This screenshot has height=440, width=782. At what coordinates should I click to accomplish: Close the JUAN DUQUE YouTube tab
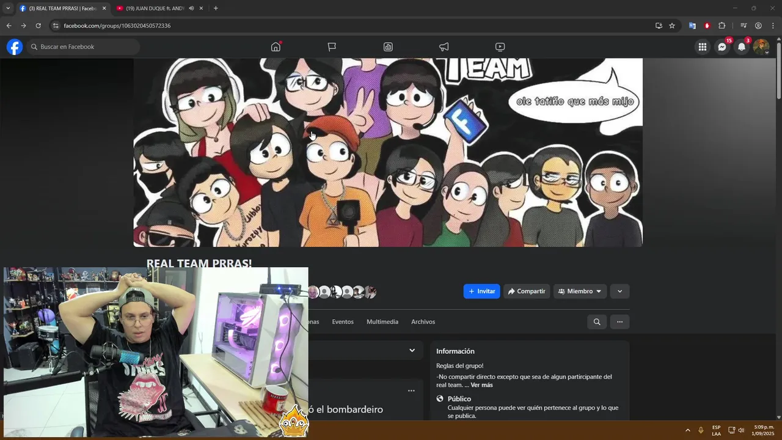click(201, 9)
